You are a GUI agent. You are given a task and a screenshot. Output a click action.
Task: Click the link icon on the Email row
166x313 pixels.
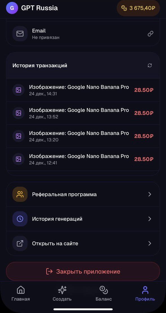point(150,34)
